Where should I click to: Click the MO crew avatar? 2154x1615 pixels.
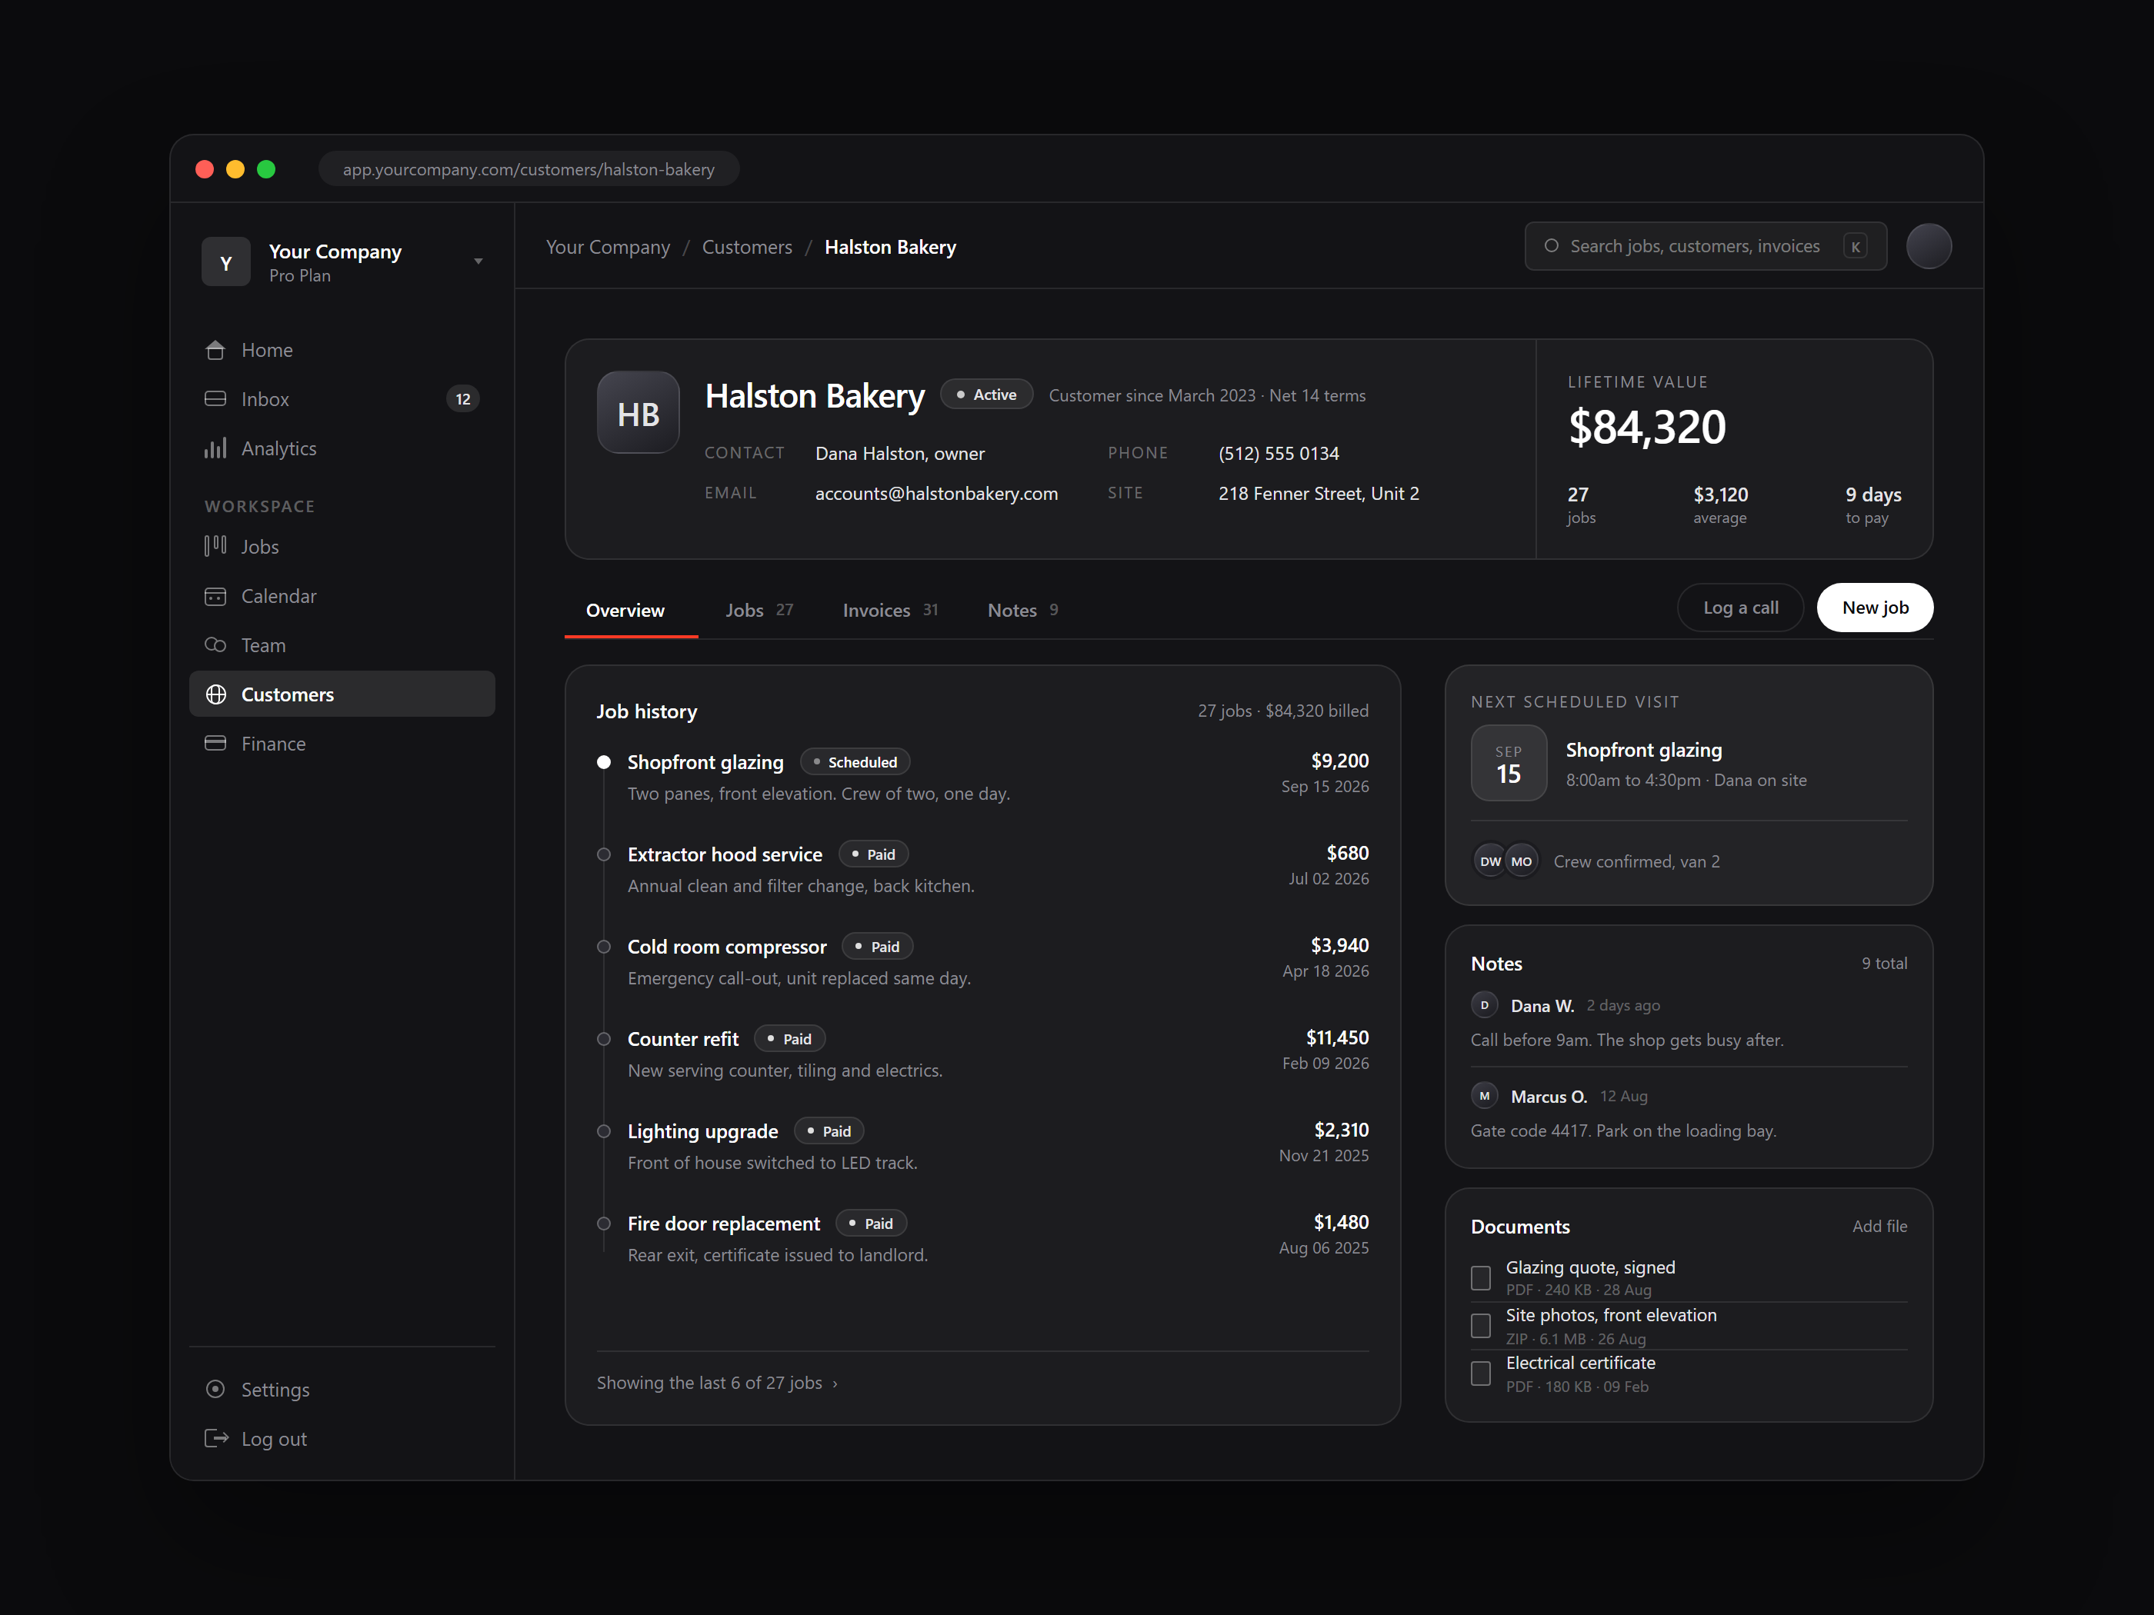pyautogui.click(x=1521, y=861)
